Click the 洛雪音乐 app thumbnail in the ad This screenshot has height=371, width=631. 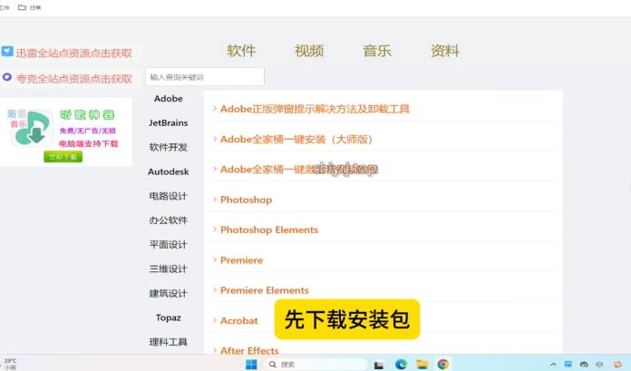click(32, 129)
